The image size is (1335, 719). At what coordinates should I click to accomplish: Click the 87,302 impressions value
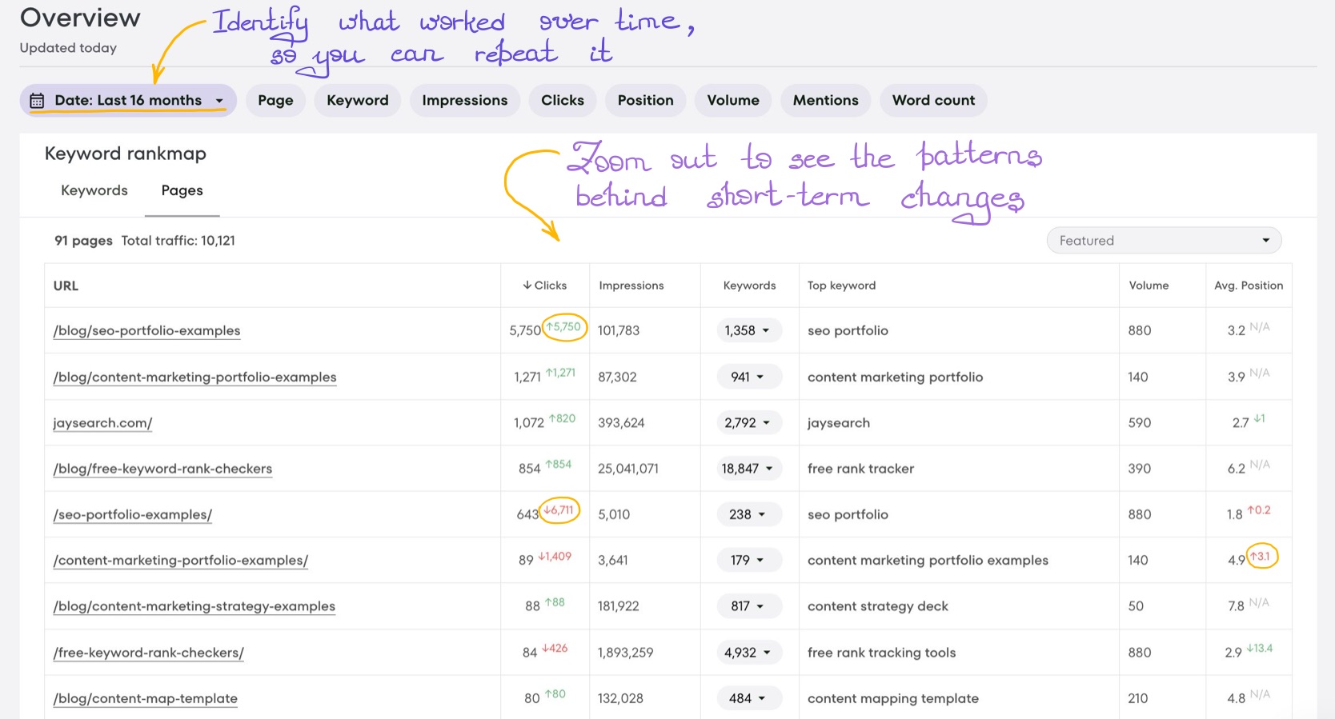pyautogui.click(x=617, y=377)
